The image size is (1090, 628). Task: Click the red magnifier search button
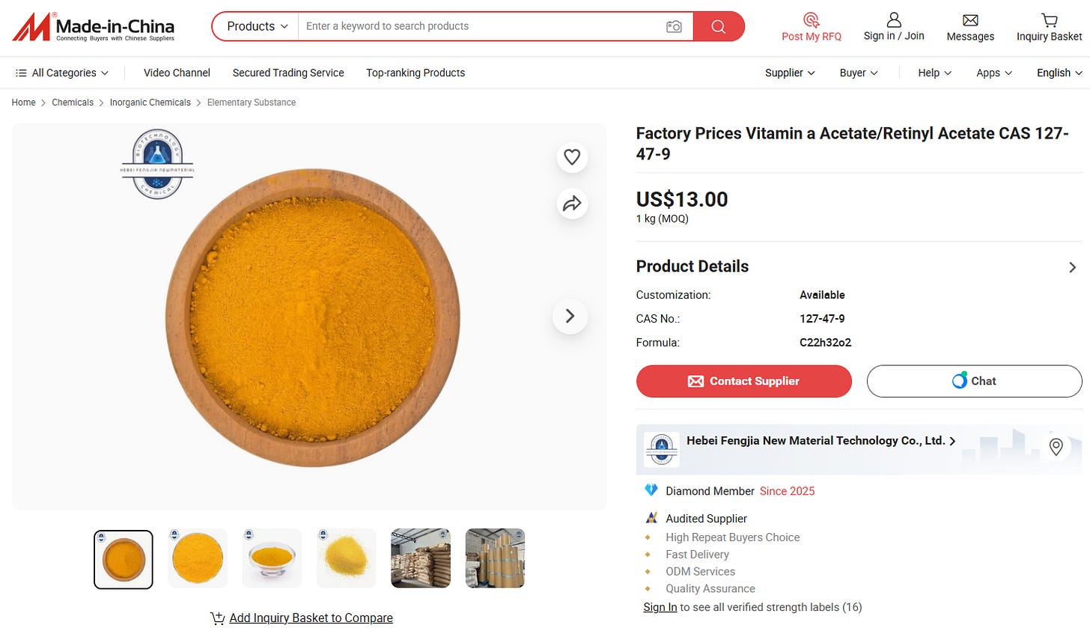(x=719, y=26)
